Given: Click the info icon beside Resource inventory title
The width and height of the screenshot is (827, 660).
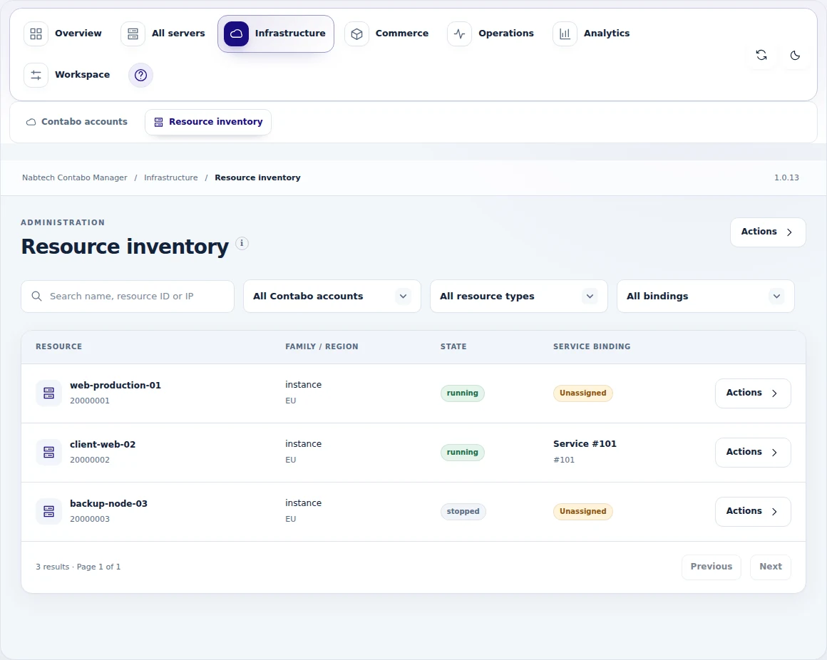Looking at the screenshot, I should tap(242, 243).
